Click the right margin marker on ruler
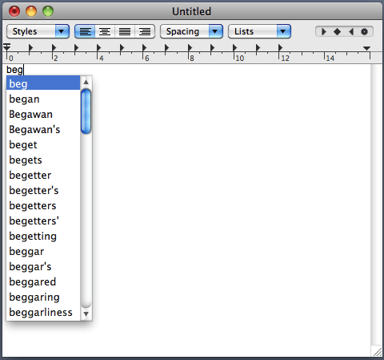 click(366, 48)
